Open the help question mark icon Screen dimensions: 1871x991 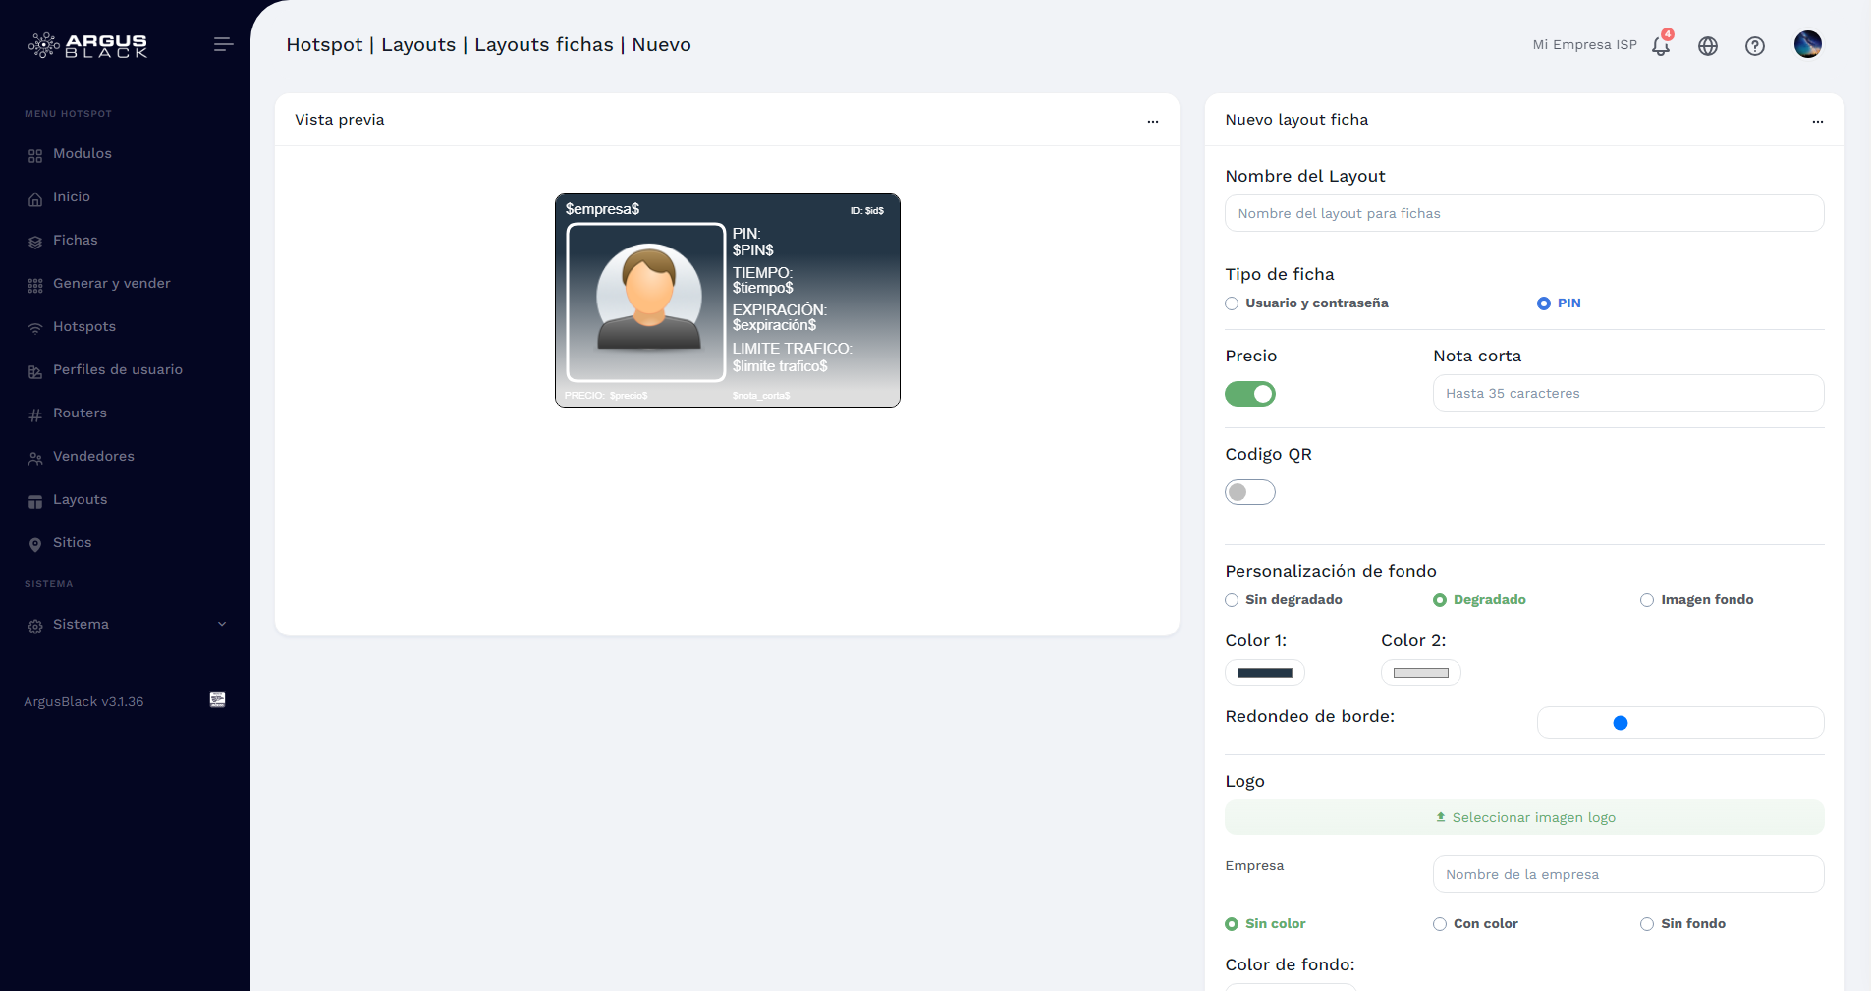[x=1755, y=46]
